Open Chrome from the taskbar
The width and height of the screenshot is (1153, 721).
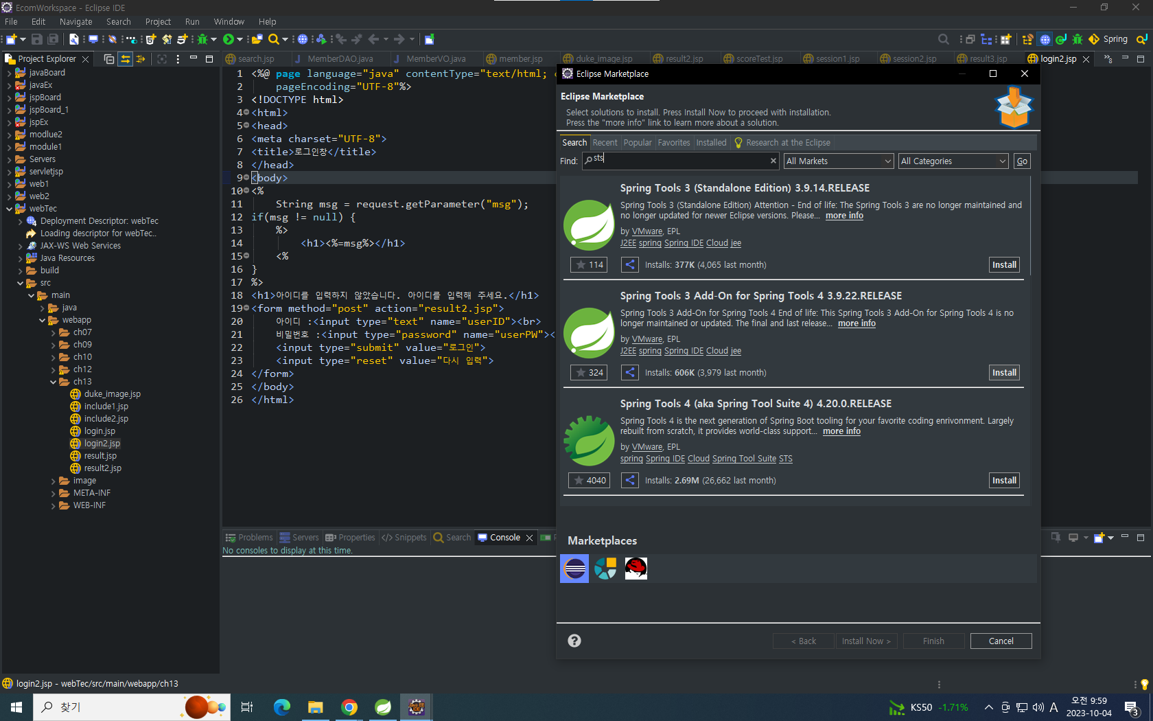coord(349,707)
